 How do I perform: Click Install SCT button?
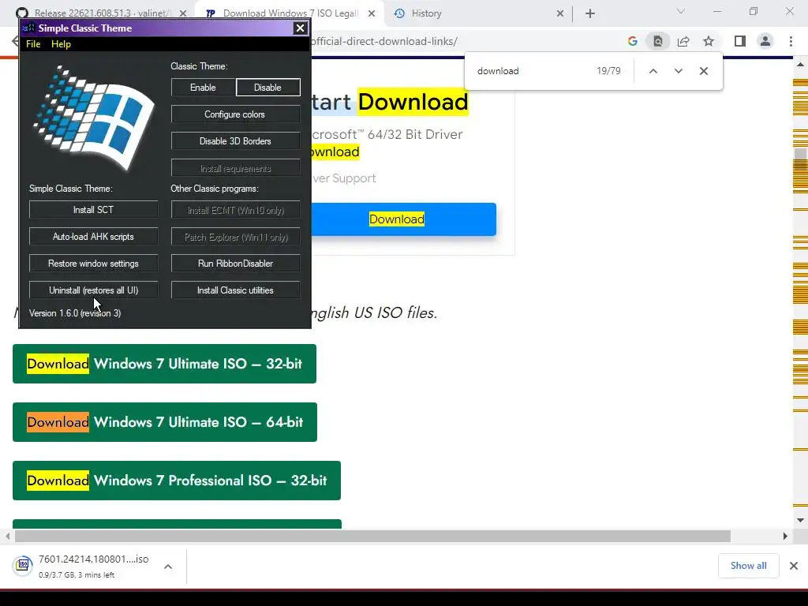(x=93, y=210)
